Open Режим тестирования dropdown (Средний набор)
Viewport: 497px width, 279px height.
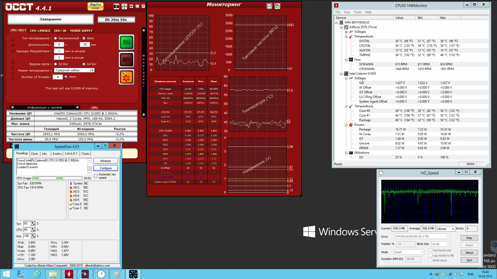pos(74,70)
